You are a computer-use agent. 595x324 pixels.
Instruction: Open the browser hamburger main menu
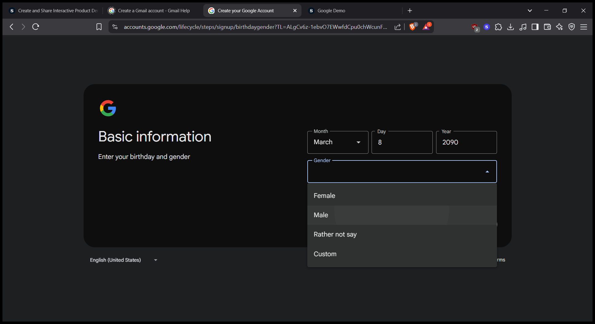pos(584,27)
